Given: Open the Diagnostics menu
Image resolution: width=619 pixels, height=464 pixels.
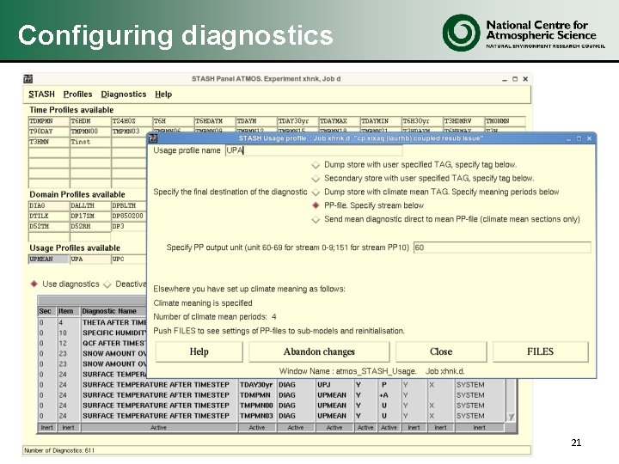Looking at the screenshot, I should 124,95.
